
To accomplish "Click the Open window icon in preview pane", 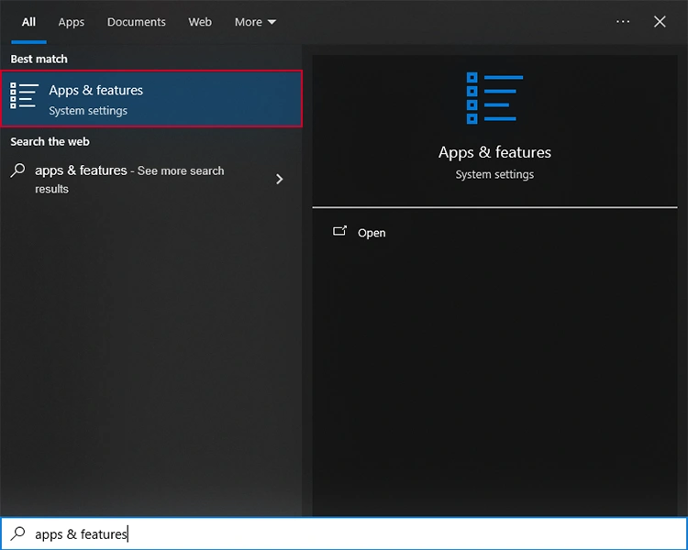I will tap(339, 231).
